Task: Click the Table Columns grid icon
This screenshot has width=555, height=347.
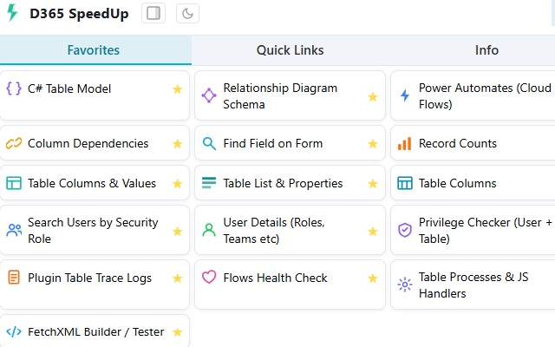Action: click(405, 183)
